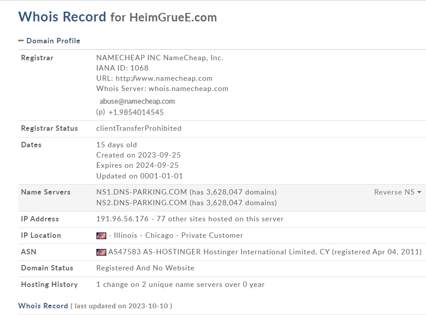The width and height of the screenshot is (426, 315).
Task: Open the Reverse NS dropdown
Action: point(397,192)
